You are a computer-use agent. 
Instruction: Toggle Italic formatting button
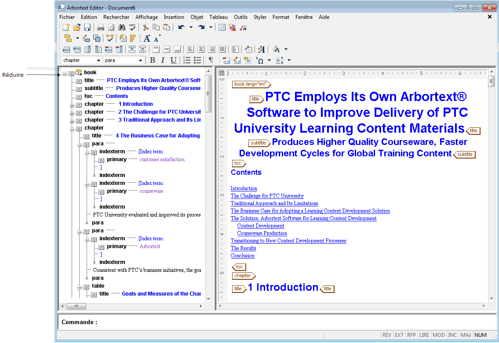pos(163,60)
